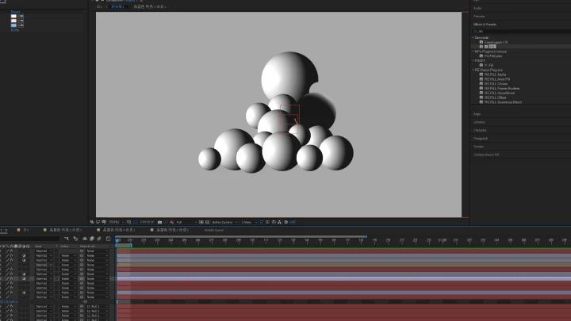
Task: Click the Eyedropper Fill effect icon
Action: click(x=481, y=42)
